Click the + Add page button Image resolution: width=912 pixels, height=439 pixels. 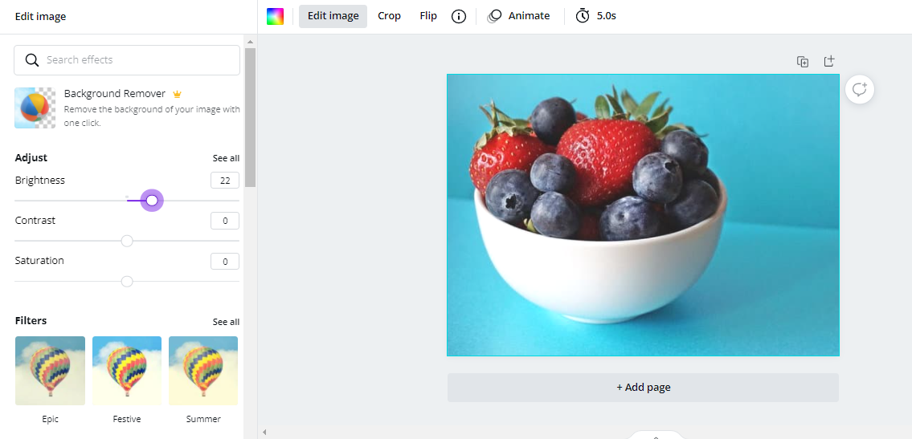tap(644, 388)
